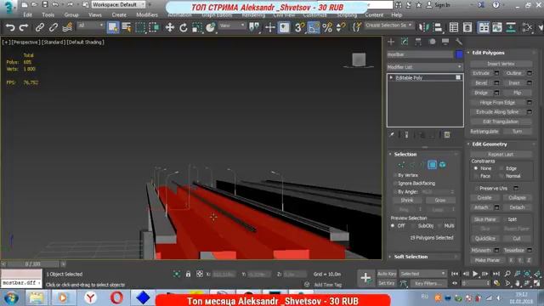The width and height of the screenshot is (544, 306).
Task: Open the Configure Modifier Sets icon
Action: [447, 134]
